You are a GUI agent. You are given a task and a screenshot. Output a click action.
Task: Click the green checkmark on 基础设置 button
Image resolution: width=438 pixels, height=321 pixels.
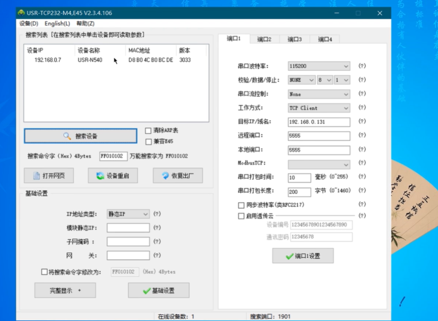(x=146, y=291)
